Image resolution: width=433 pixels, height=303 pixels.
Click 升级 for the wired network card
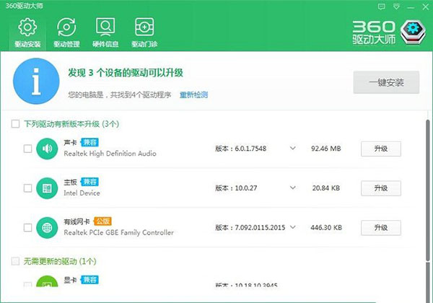[x=381, y=228]
